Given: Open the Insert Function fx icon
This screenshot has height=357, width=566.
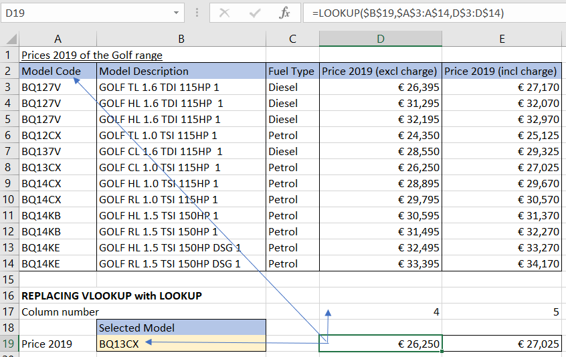Looking at the screenshot, I should coord(284,13).
